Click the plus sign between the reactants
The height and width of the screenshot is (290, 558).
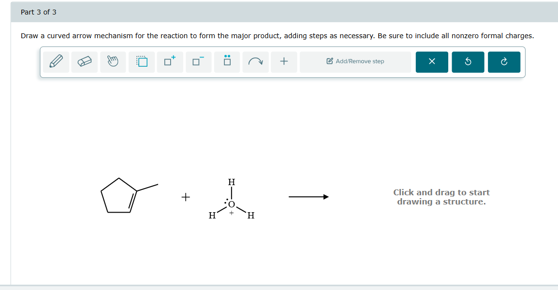[x=185, y=197]
